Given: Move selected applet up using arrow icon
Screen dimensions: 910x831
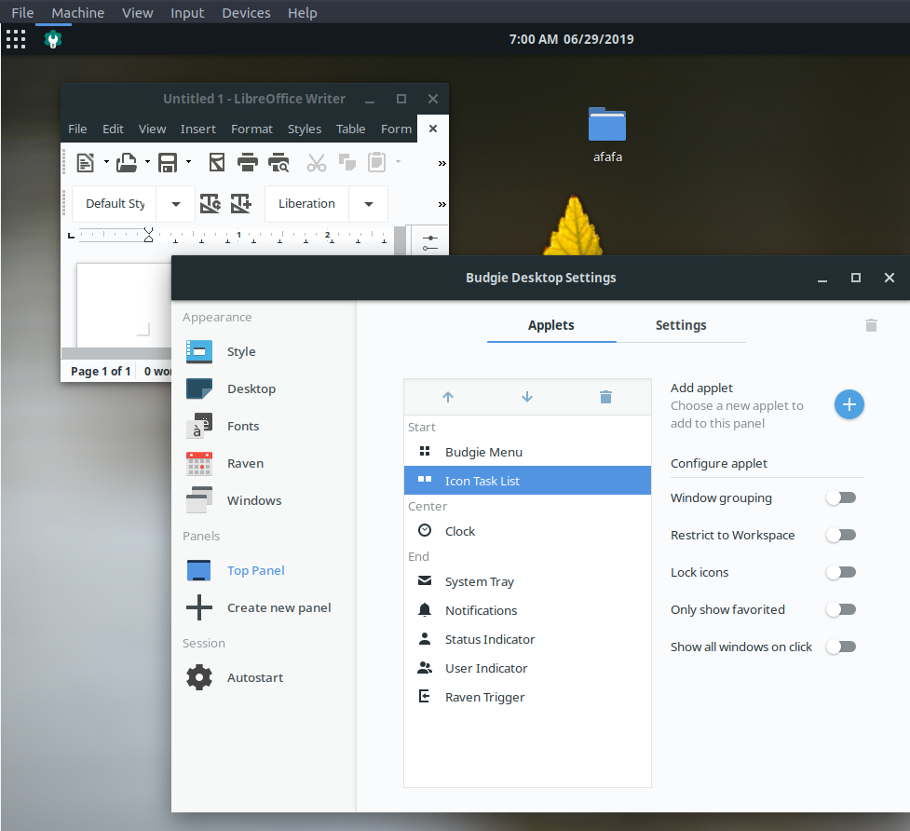Looking at the screenshot, I should click(448, 396).
